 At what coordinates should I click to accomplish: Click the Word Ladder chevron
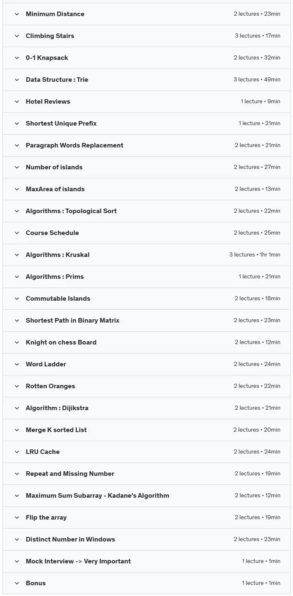click(17, 364)
